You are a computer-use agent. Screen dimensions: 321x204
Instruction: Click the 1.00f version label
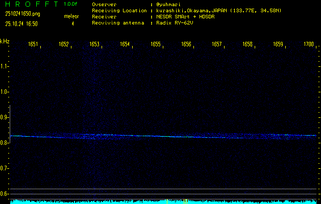71,4
